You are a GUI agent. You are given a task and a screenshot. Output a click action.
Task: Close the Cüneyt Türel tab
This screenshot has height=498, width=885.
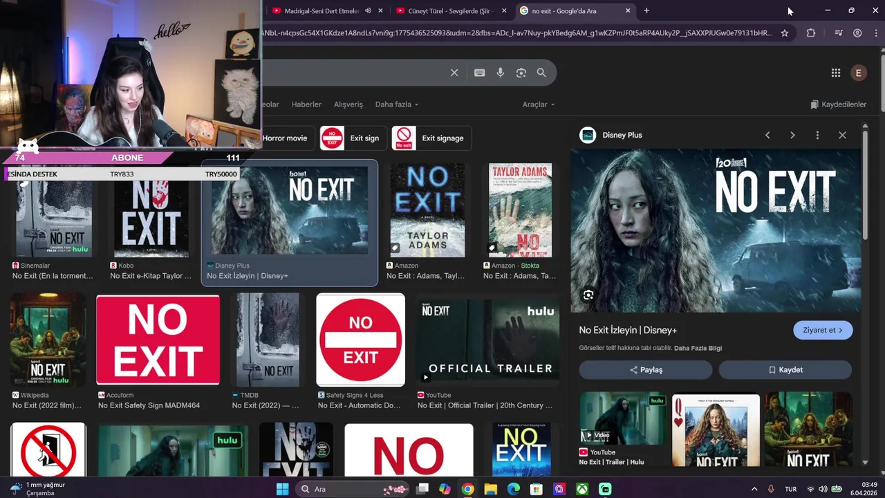point(504,10)
